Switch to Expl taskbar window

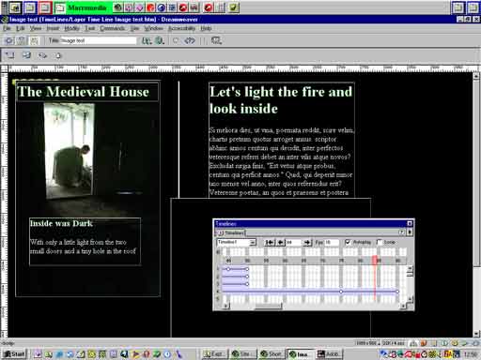click(x=214, y=354)
